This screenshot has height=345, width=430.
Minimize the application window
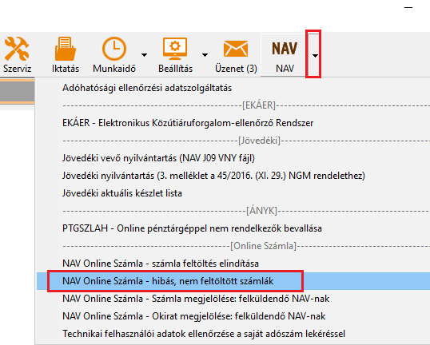(408, 8)
